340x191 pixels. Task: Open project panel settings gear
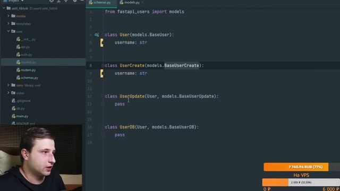pos(75,1)
